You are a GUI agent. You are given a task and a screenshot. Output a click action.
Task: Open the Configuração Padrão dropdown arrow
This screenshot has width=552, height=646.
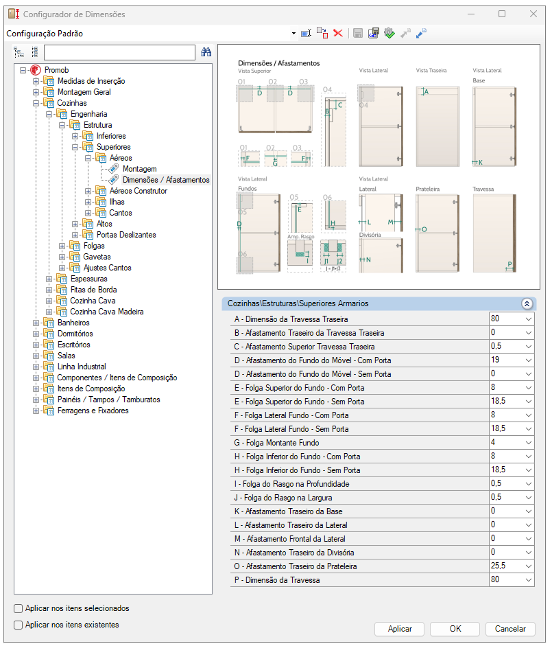293,34
